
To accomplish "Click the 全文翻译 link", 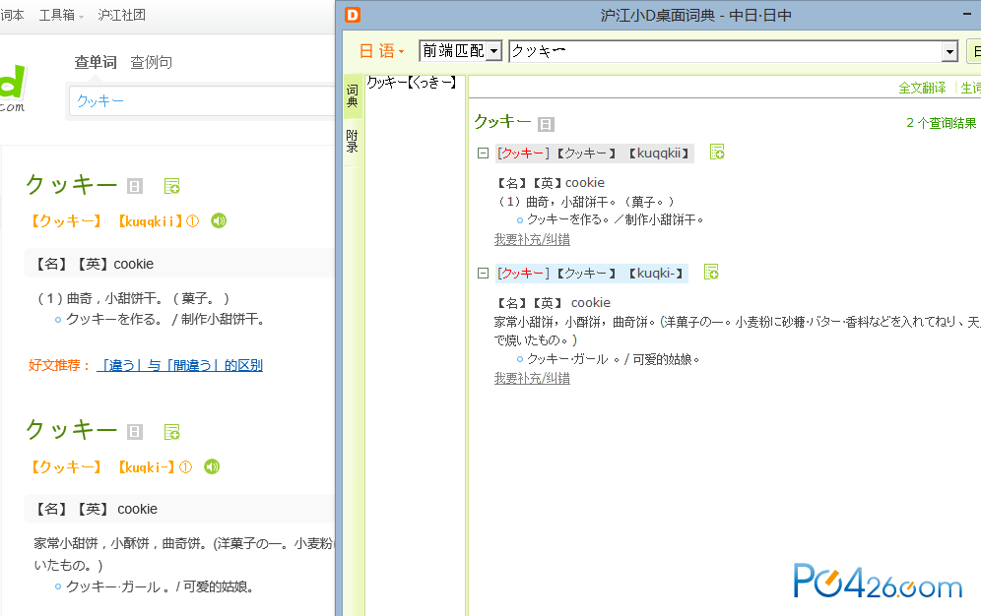I will coord(922,89).
